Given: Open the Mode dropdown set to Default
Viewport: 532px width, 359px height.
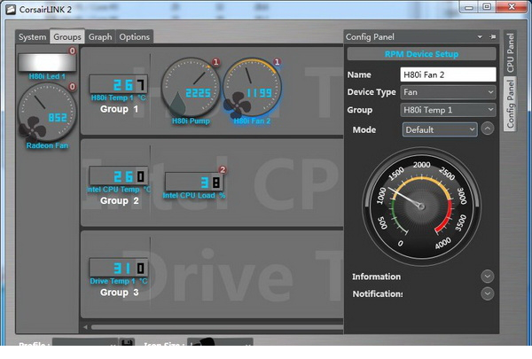Looking at the screenshot, I should [440, 129].
